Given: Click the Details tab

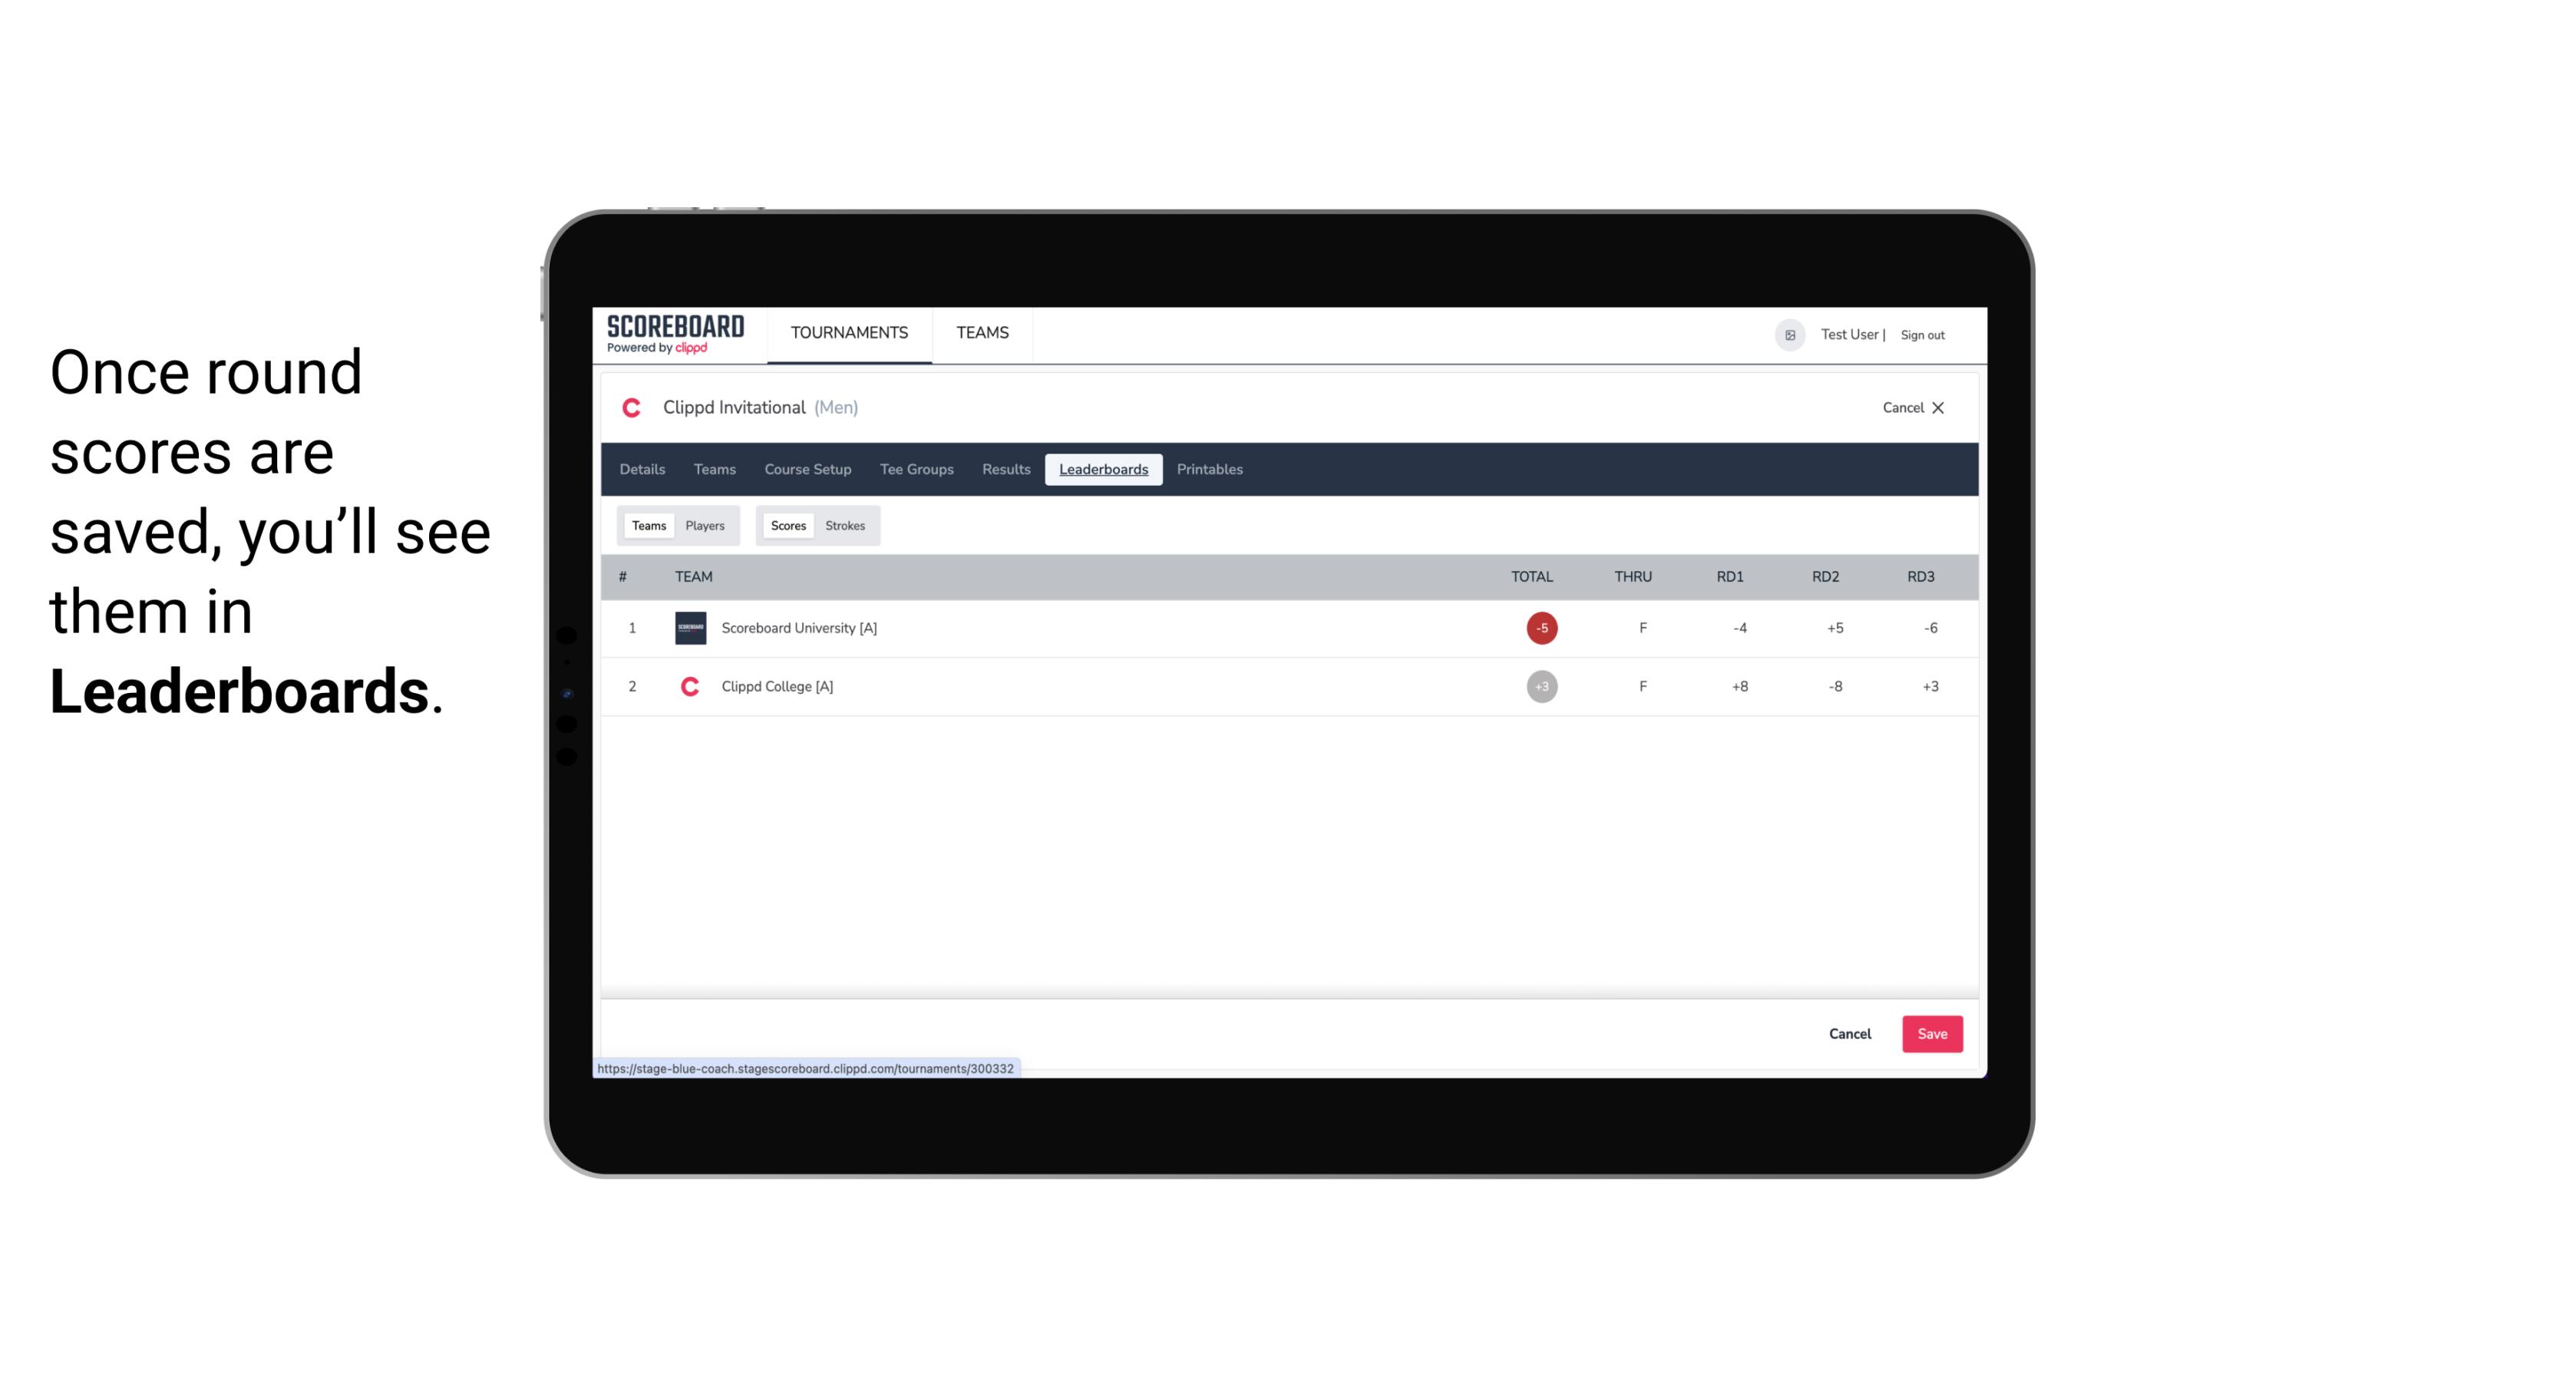Looking at the screenshot, I should click(642, 470).
